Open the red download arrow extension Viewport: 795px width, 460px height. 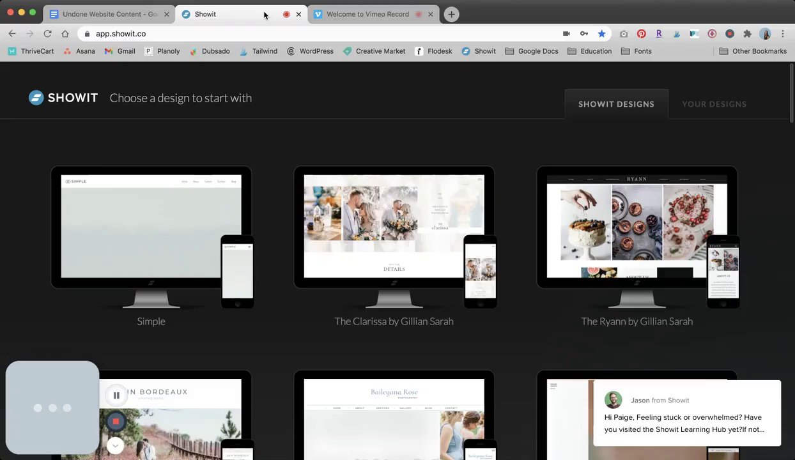712,34
